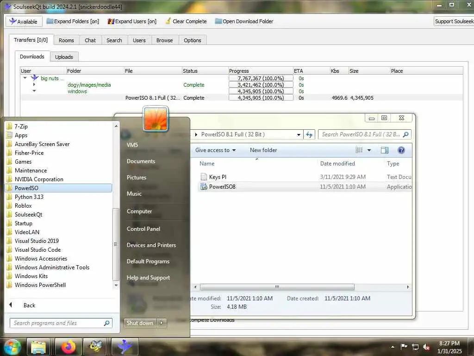
Task: Toggle the preview pane icon
Action: pyautogui.click(x=385, y=150)
